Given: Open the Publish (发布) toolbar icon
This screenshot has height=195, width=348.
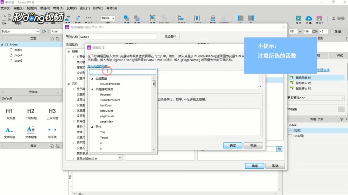Looking at the screenshot, I should tap(319, 18).
